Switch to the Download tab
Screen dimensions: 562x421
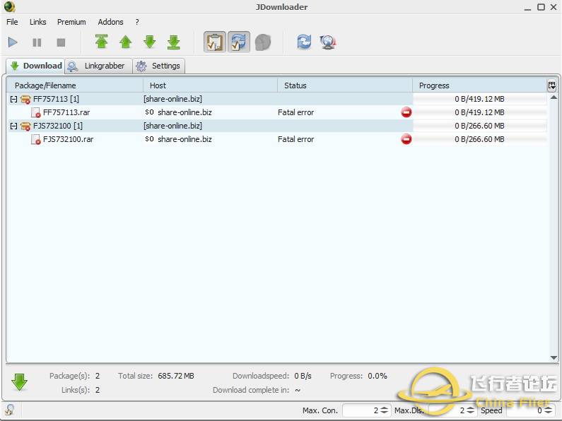35,66
